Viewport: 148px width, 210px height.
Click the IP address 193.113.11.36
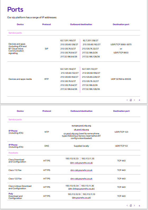(x=87, y=186)
